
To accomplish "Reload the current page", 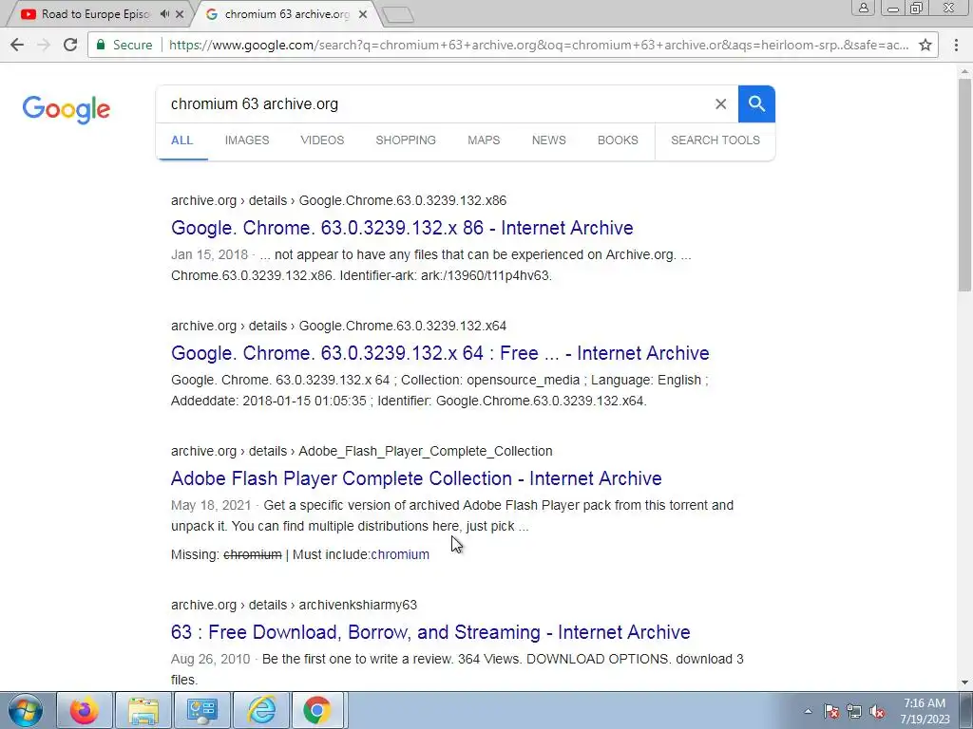I will pyautogui.click(x=70, y=45).
